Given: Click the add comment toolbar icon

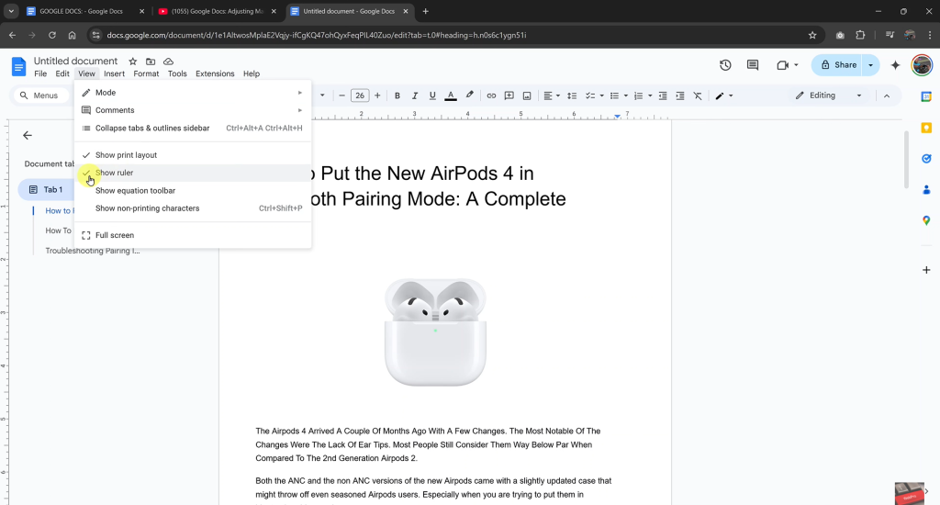Looking at the screenshot, I should point(509,95).
